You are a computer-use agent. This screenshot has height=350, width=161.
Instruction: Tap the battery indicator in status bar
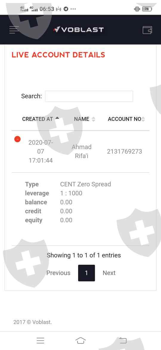(147, 9)
